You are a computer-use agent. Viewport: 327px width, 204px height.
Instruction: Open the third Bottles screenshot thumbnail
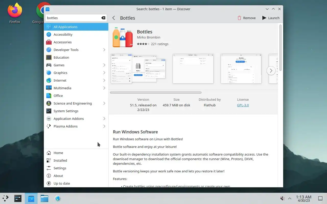tap(241, 69)
